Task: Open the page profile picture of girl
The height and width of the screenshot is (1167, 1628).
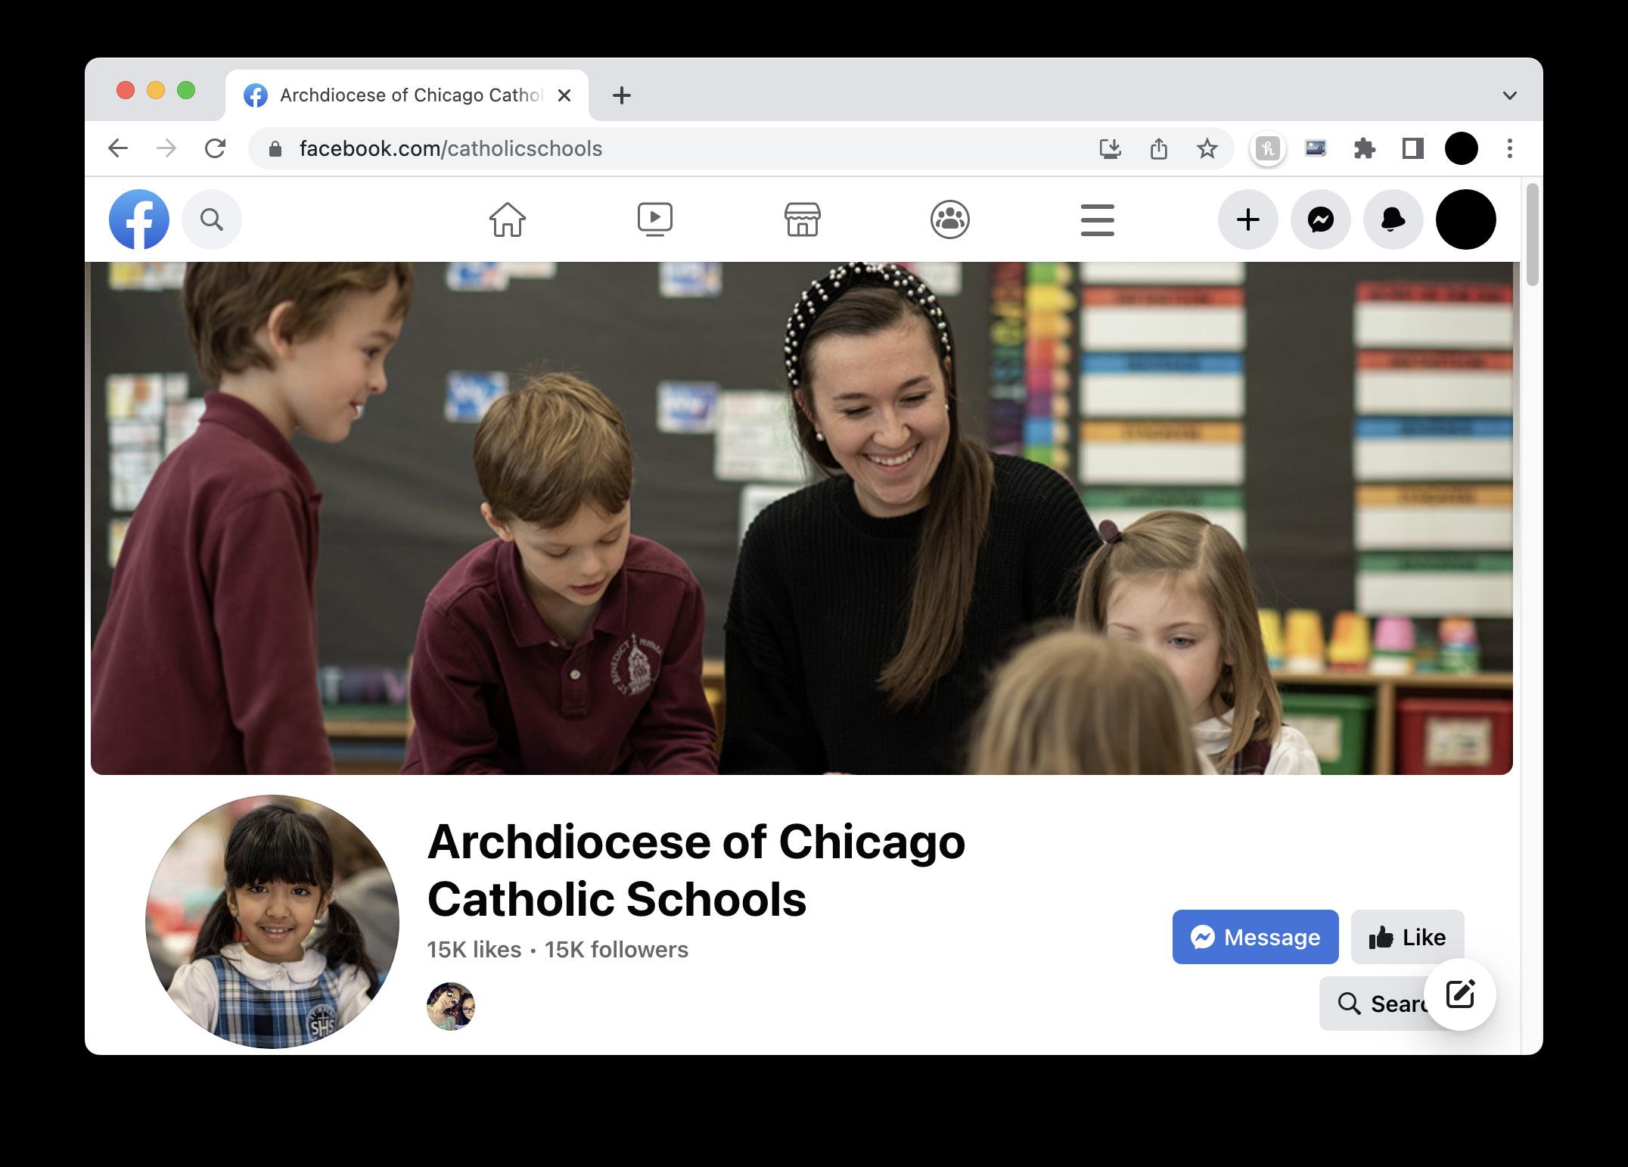Action: coord(272,921)
